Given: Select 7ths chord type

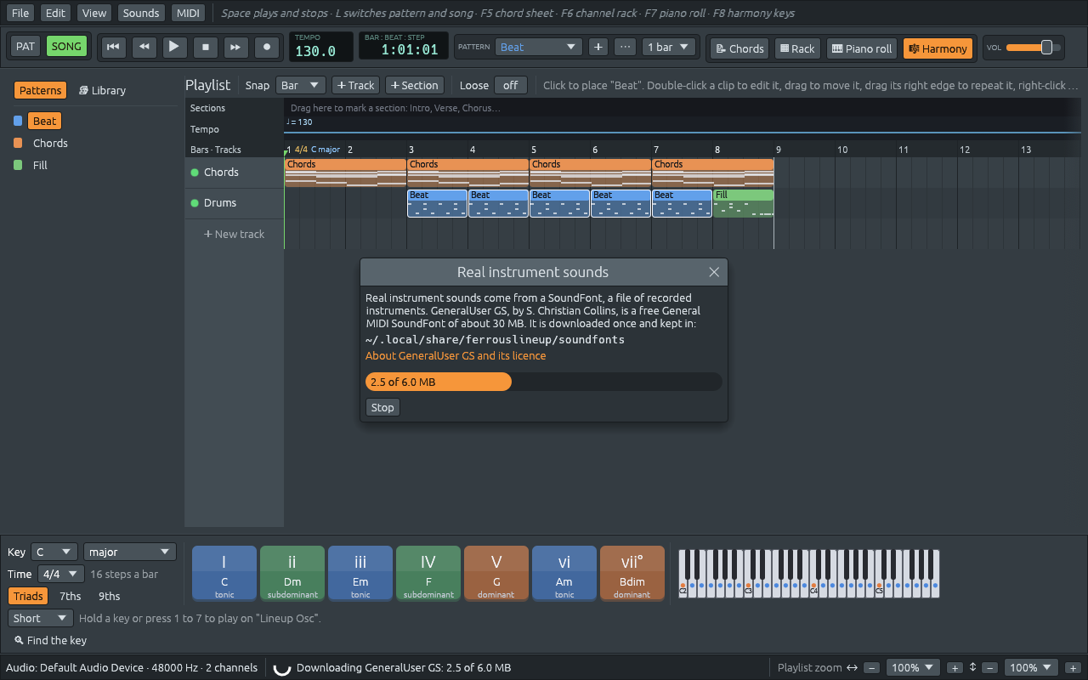Looking at the screenshot, I should (71, 596).
